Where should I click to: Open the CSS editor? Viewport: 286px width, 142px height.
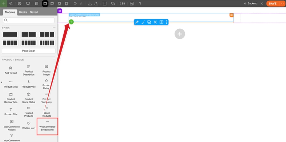coord(122,3)
